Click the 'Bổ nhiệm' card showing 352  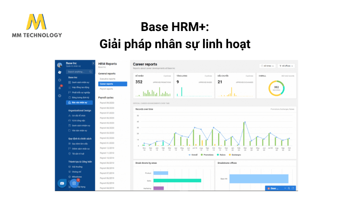click(x=153, y=86)
